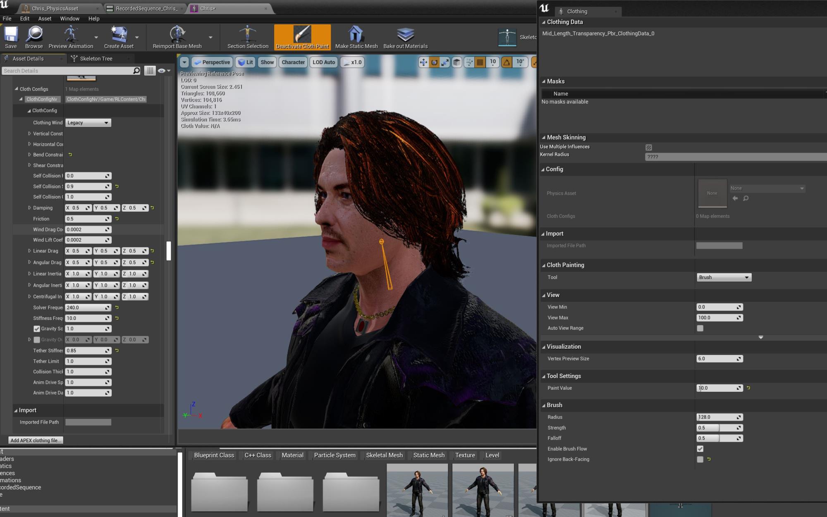Activate Section Selection tool

point(248,37)
